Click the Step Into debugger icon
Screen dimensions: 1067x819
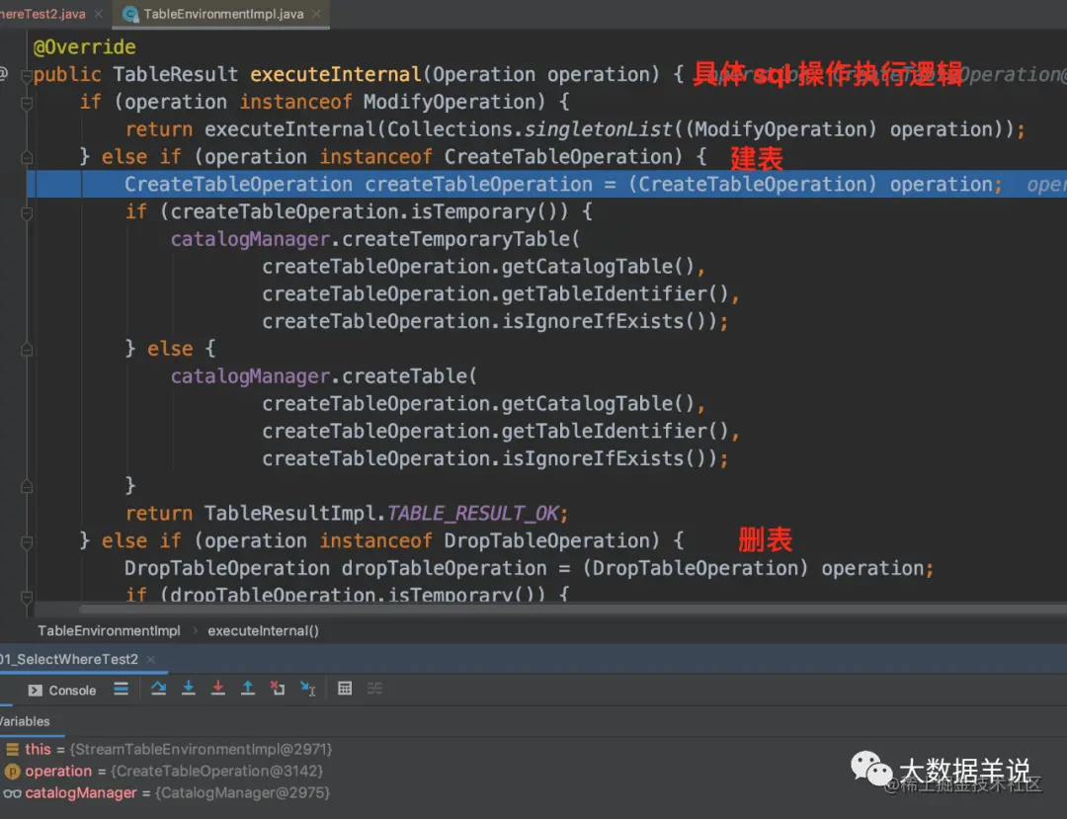click(x=189, y=689)
